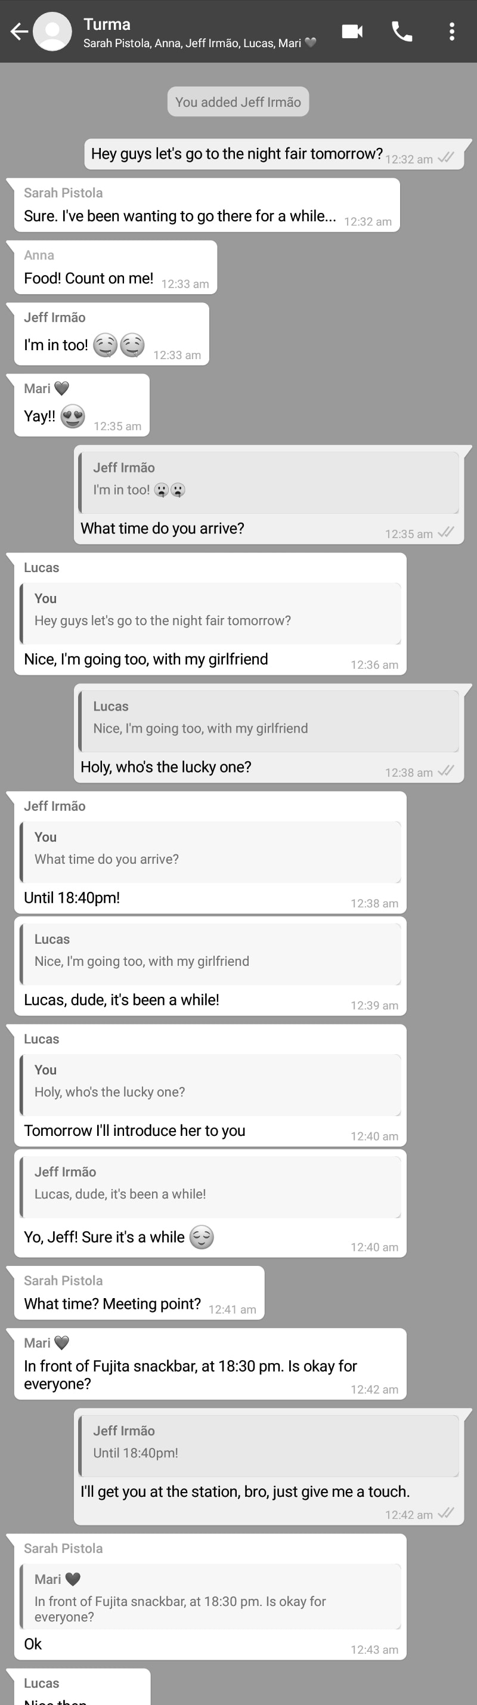Open the Turma group profile picture
Image resolution: width=477 pixels, height=1705 pixels.
point(52,32)
